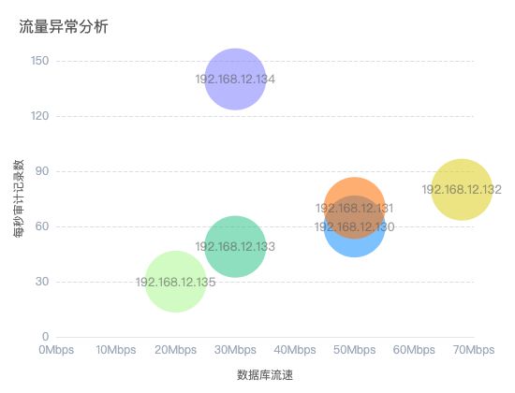Click the 10Mbps x-axis label
The width and height of the screenshot is (515, 393).
click(115, 350)
